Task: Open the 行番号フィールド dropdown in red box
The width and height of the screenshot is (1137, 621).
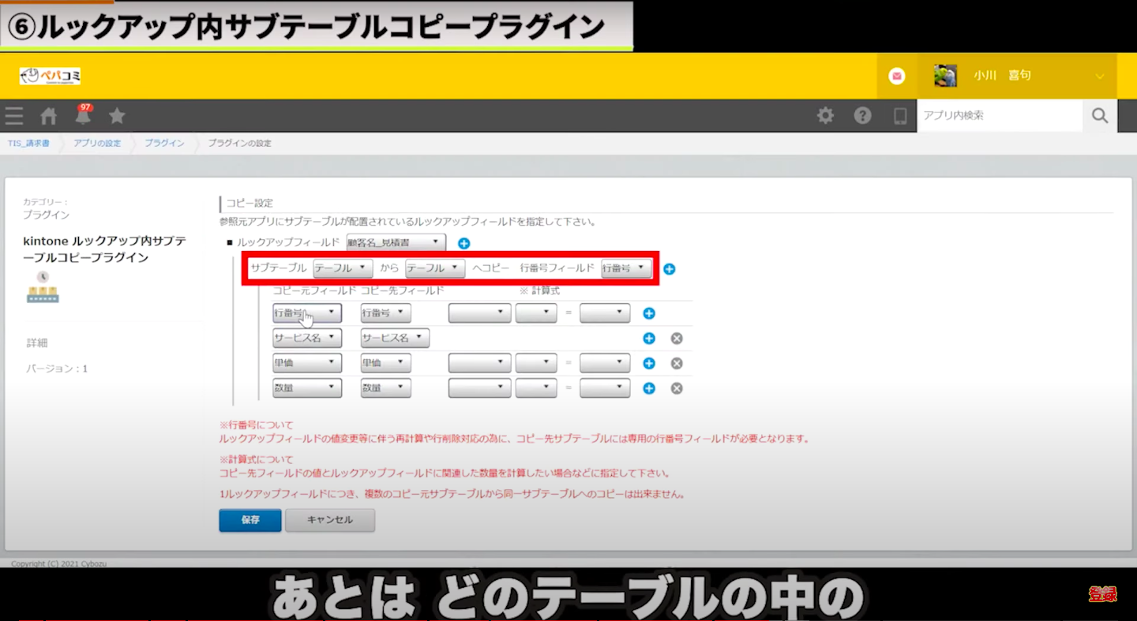Action: point(626,268)
